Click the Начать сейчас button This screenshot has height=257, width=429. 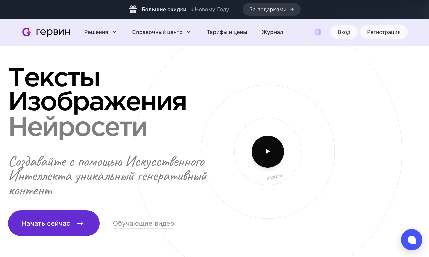(54, 223)
